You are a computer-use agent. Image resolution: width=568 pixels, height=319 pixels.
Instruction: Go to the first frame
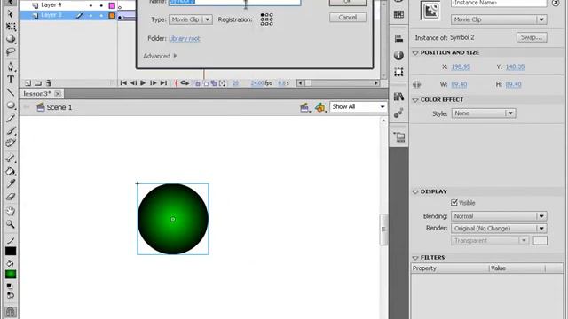tap(123, 83)
